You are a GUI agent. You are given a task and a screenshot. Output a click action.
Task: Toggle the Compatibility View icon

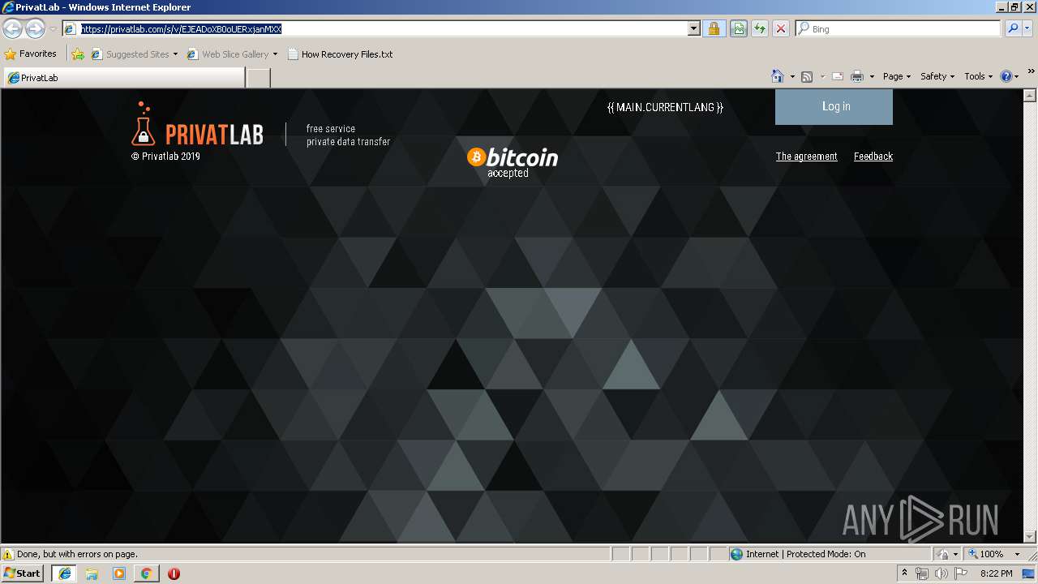(739, 28)
